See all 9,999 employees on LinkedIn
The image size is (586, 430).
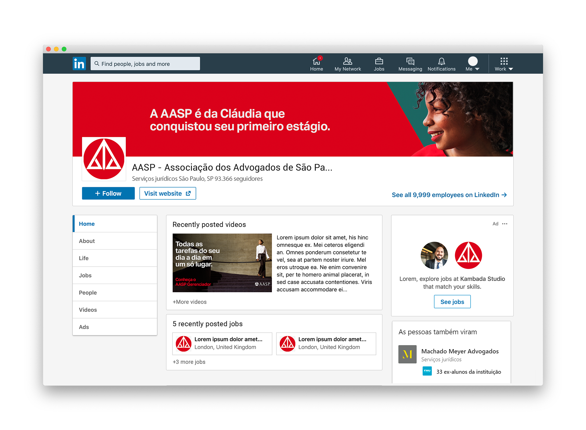(x=449, y=195)
